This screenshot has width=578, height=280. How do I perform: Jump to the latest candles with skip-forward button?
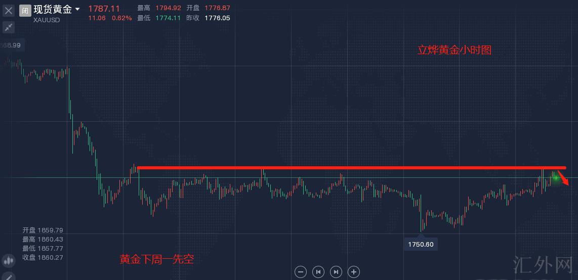click(336, 272)
